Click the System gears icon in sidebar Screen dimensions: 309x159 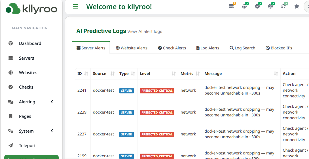point(11,131)
